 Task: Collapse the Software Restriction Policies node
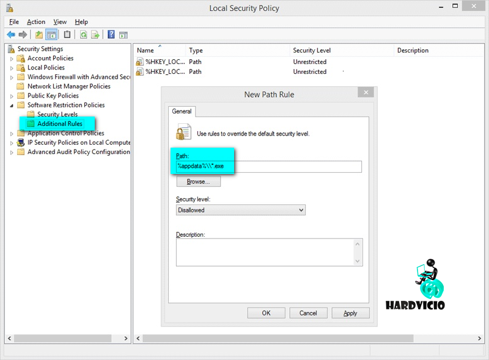coord(12,106)
